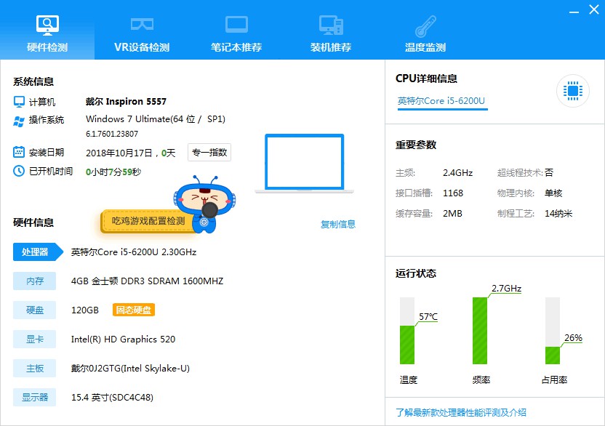
Task: Click 英特尔Core i5-6200U 2.30GHz processor text
Action: click(134, 252)
